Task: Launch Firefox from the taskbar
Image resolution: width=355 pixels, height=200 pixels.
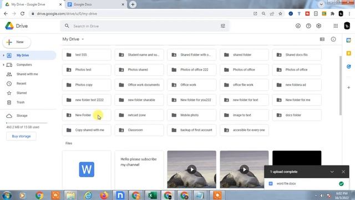Action: pyautogui.click(x=104, y=195)
